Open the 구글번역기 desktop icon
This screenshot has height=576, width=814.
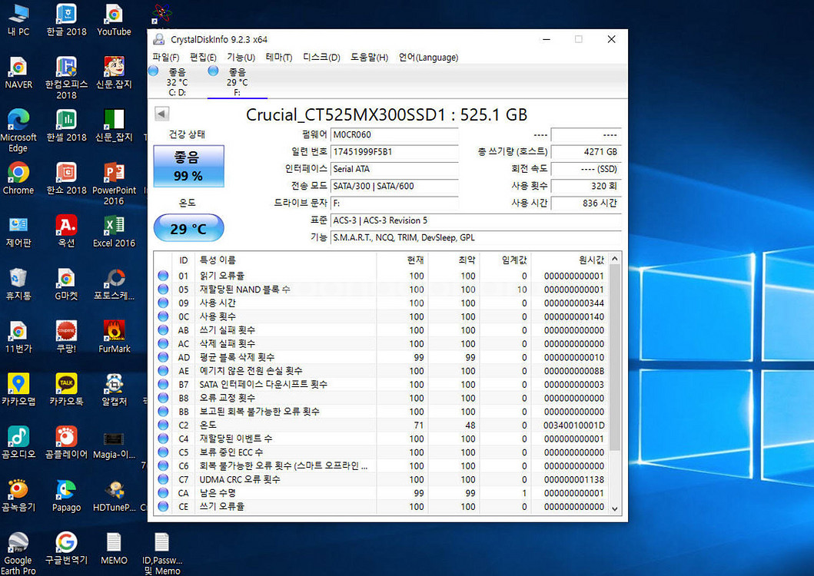coord(66,548)
